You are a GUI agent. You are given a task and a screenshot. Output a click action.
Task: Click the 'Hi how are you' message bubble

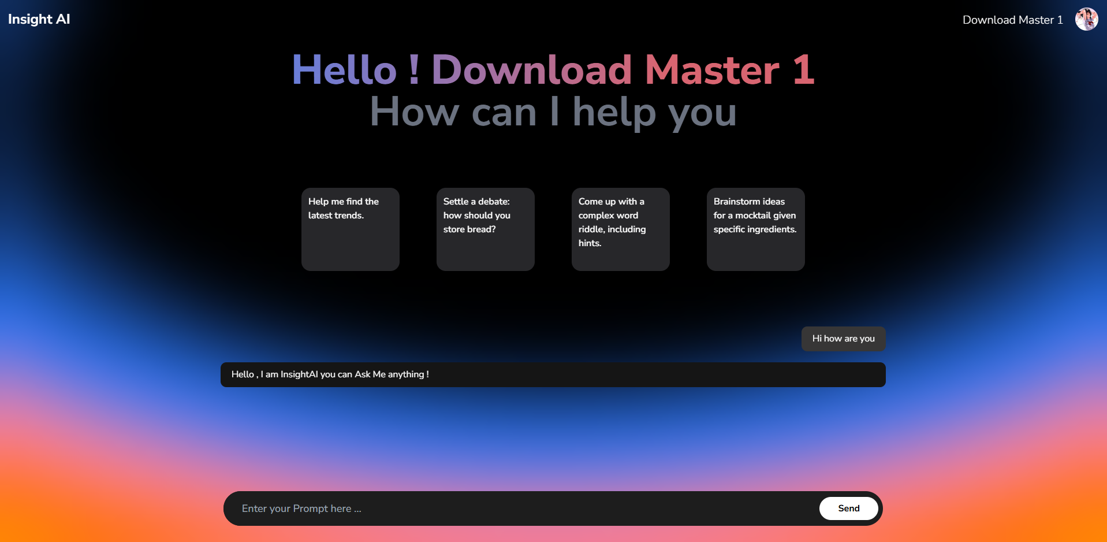[x=843, y=339]
